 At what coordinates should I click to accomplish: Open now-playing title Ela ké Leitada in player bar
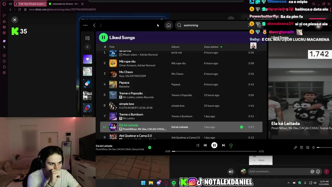pos(104,146)
